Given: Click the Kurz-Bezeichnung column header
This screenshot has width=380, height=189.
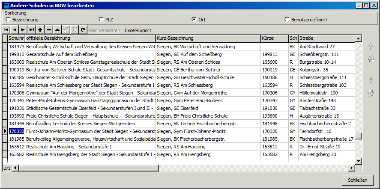Looking at the screenshot, I should point(208,38).
